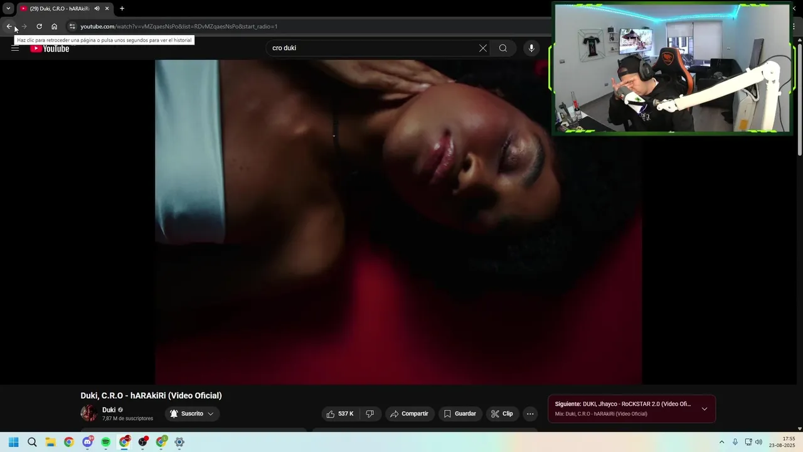Screen dimensions: 803x452
Task: Clear the search query with X
Action: click(x=483, y=48)
